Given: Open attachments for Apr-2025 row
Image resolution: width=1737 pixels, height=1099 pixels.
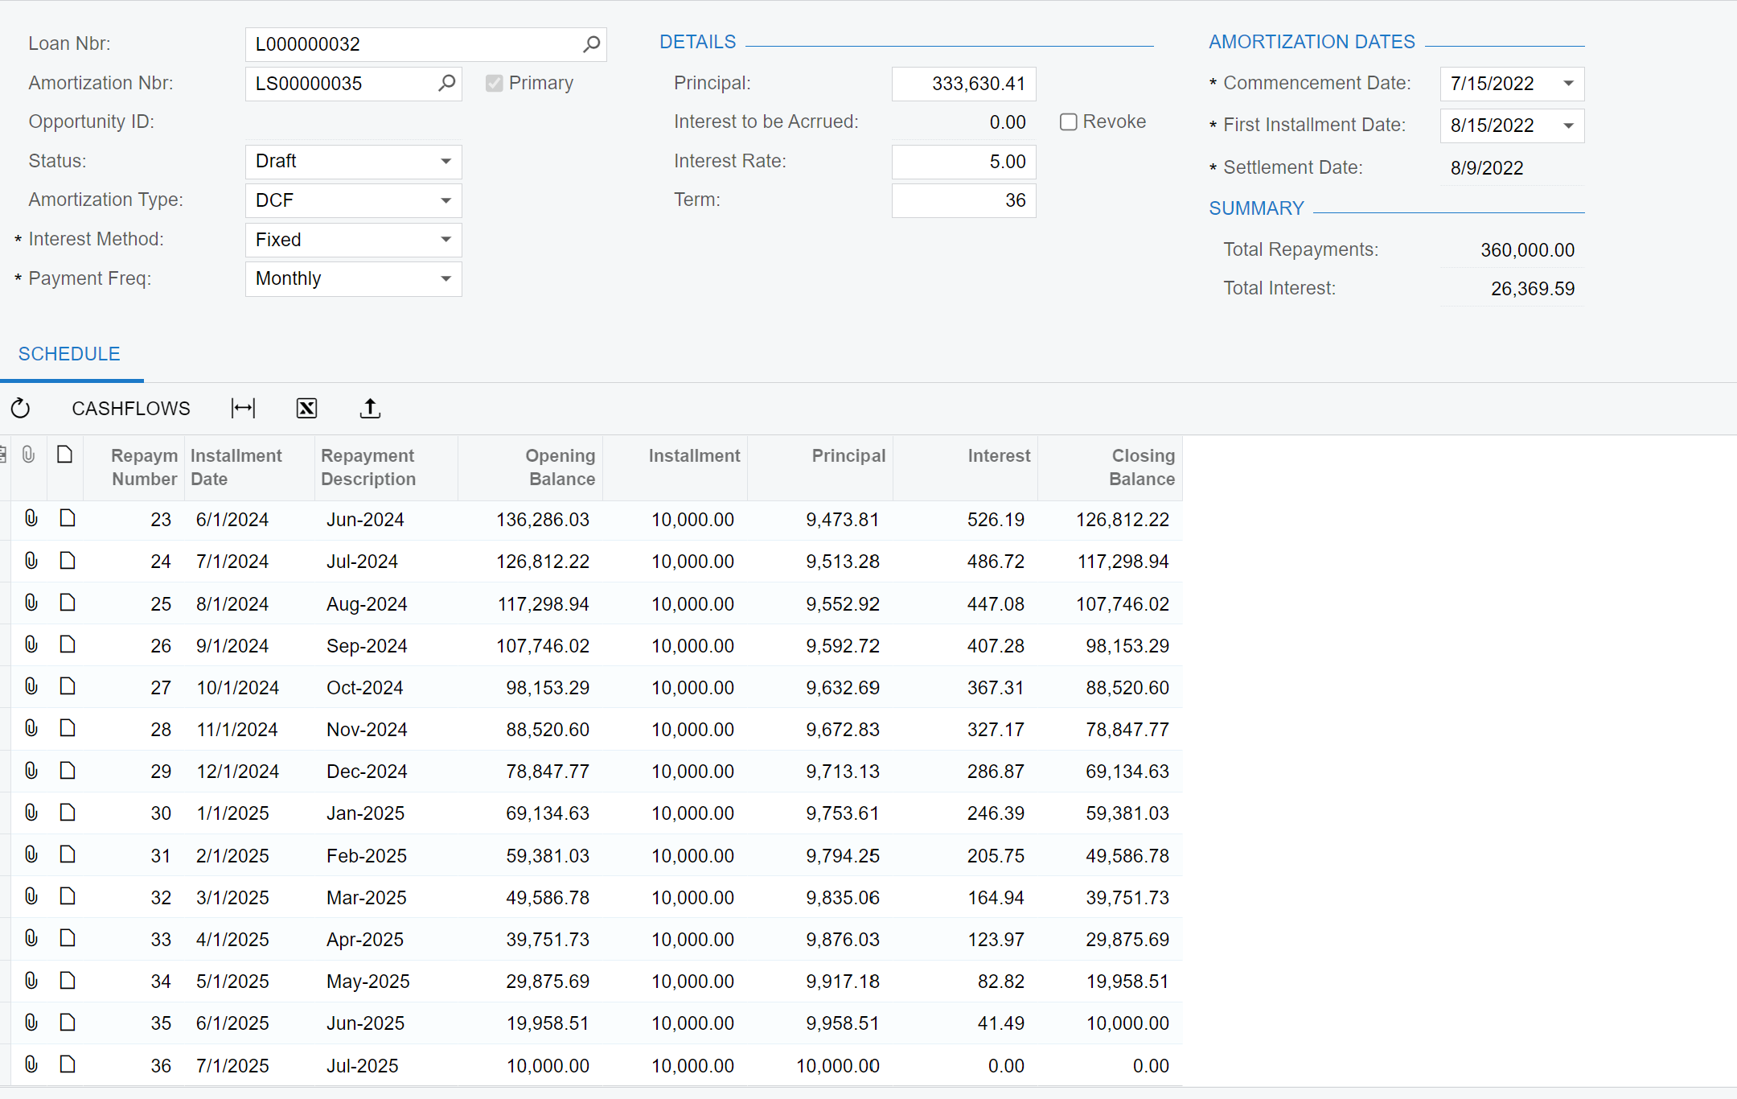Looking at the screenshot, I should (31, 938).
